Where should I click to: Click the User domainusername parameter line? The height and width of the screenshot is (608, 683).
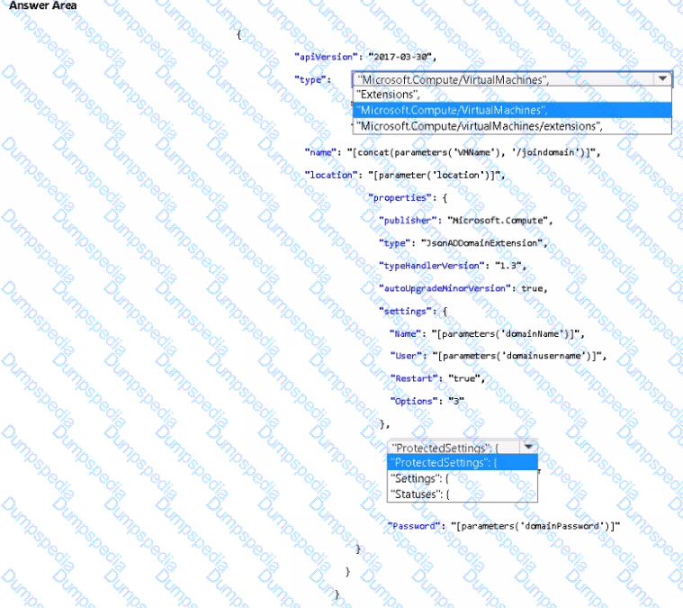[x=498, y=356]
